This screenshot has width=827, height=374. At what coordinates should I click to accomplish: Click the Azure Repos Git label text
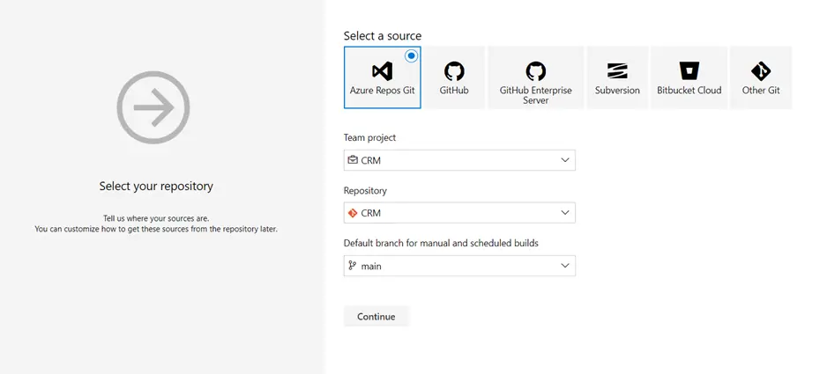tap(382, 90)
